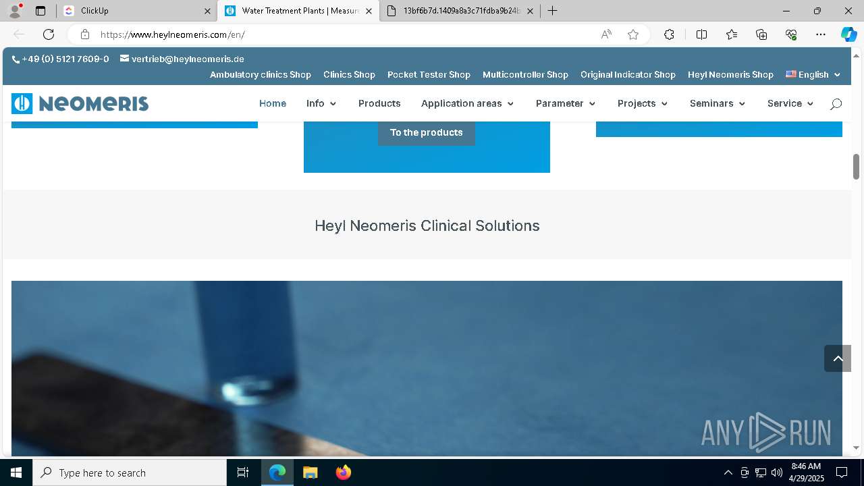Click the back-to-top arrow button
The width and height of the screenshot is (864, 486).
(838, 358)
